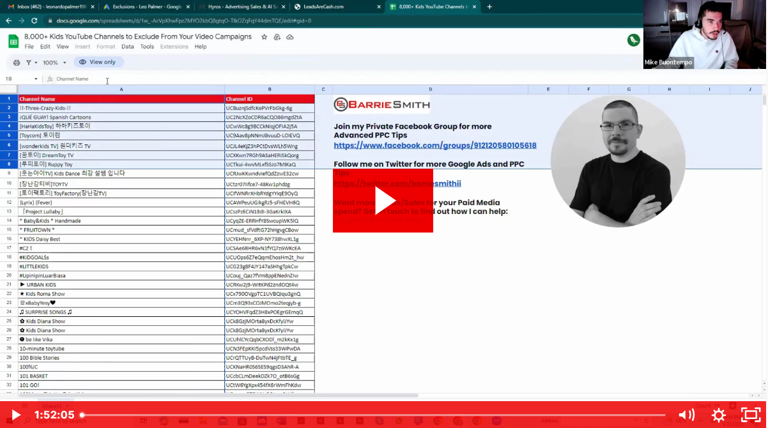Open the Facebook group hyperlink
768x428 pixels.
[434, 146]
